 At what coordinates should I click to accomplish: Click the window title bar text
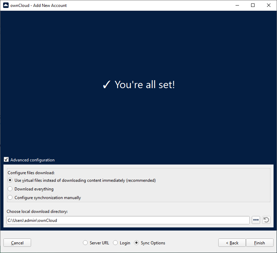click(x=39, y=5)
